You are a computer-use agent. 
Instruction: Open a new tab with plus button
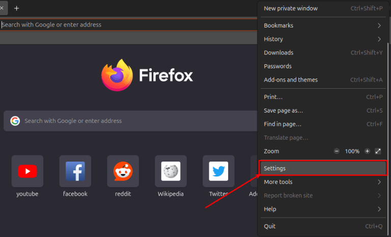point(16,8)
